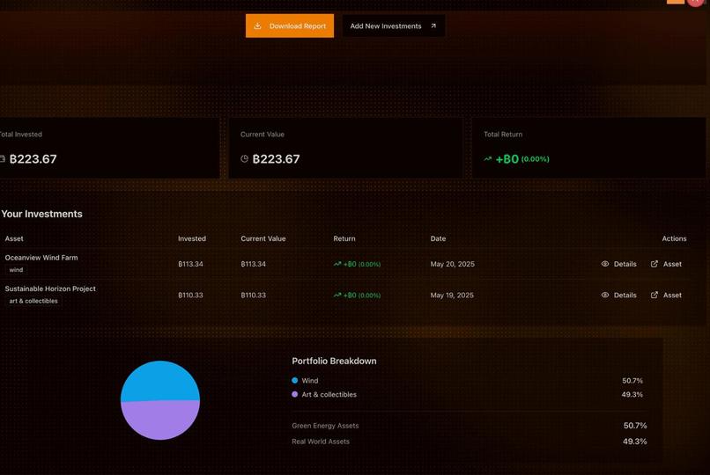
Task: Click the Current Value Ƀ223.67 amount
Action: pyautogui.click(x=276, y=159)
